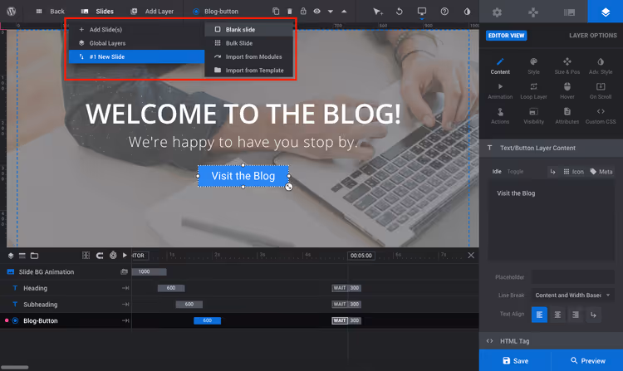Image resolution: width=623 pixels, height=371 pixels.
Task: Open the navigation options tab
Action: point(533,12)
